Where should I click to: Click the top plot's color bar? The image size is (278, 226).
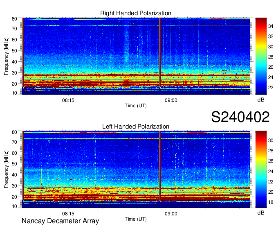tap(261, 56)
